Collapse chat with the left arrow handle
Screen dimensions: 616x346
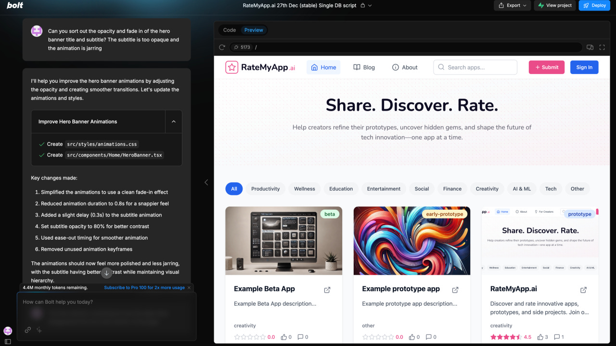[206, 182]
